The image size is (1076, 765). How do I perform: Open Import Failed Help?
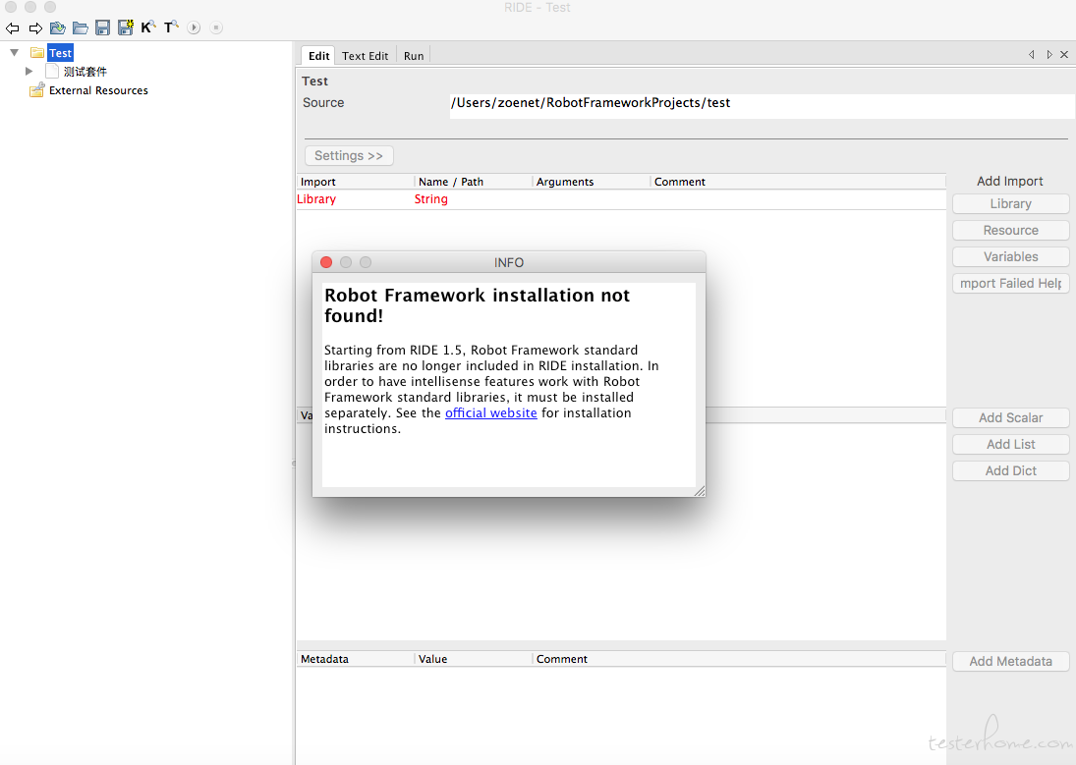pos(1011,284)
